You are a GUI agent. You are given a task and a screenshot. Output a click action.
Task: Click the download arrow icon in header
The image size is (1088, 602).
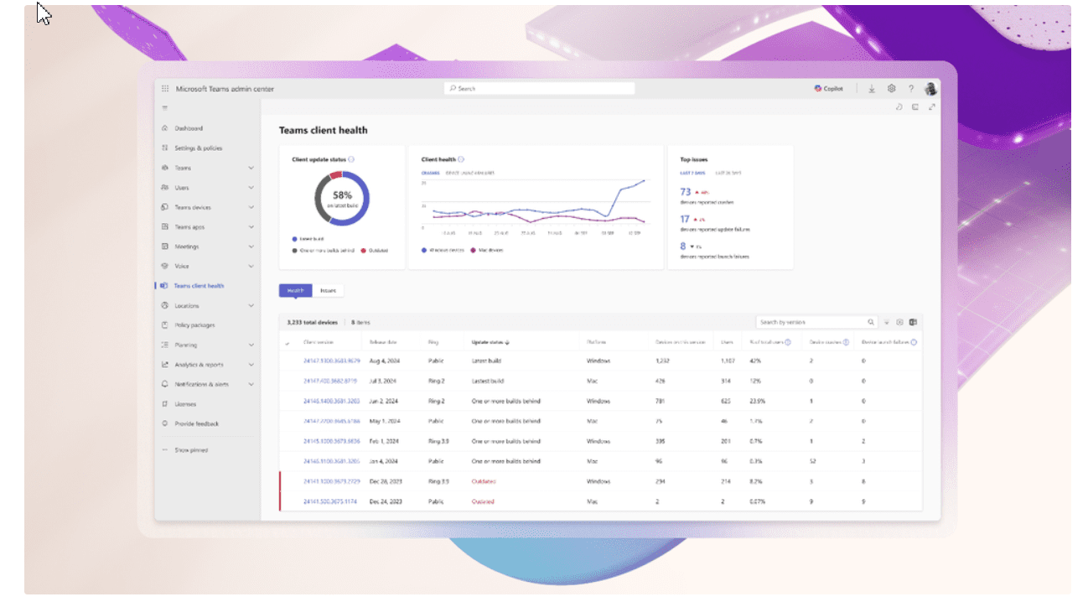[872, 89]
